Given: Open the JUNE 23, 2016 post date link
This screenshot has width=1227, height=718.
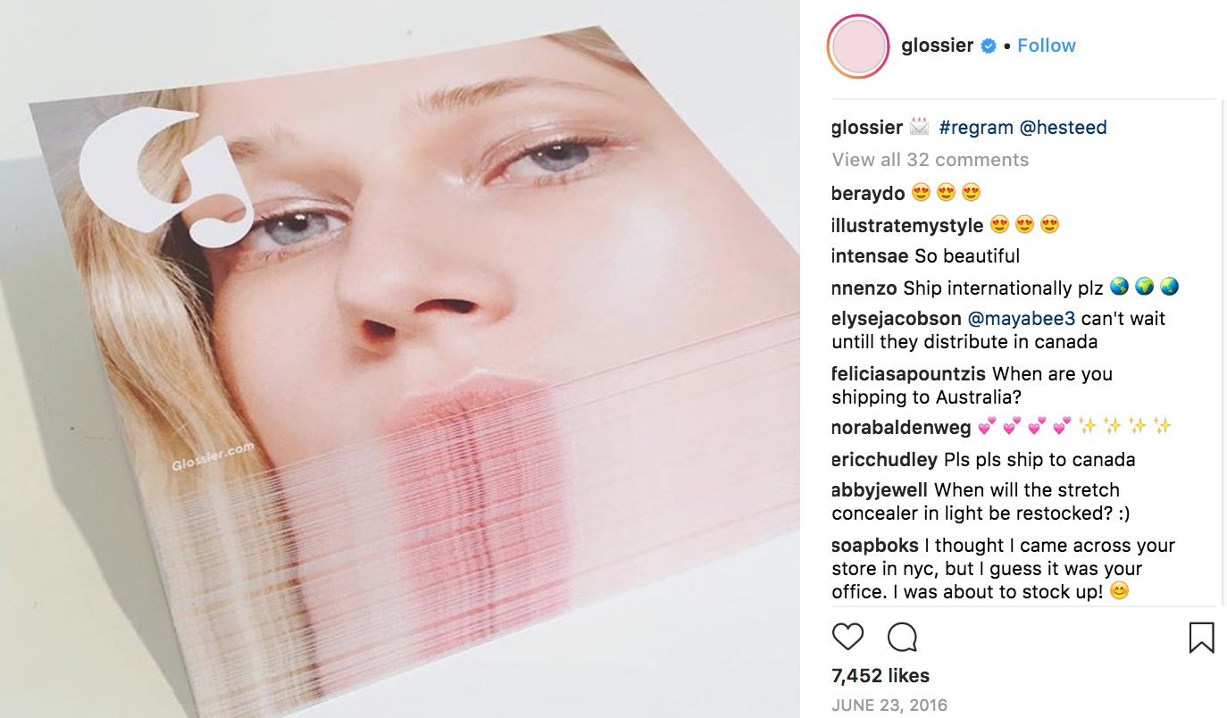Looking at the screenshot, I should 889,705.
